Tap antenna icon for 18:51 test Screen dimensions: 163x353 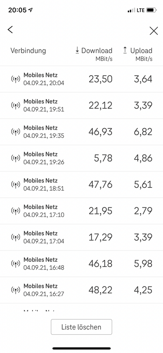pyautogui.click(x=16, y=185)
